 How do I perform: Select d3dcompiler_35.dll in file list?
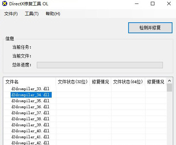[x=30, y=101]
